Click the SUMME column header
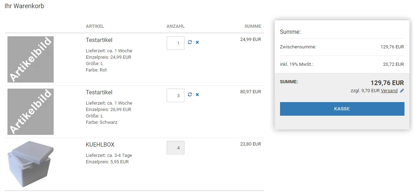The width and height of the screenshot is (413, 195). pos(253,26)
